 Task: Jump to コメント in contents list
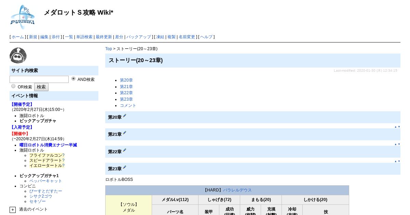coord(128,105)
